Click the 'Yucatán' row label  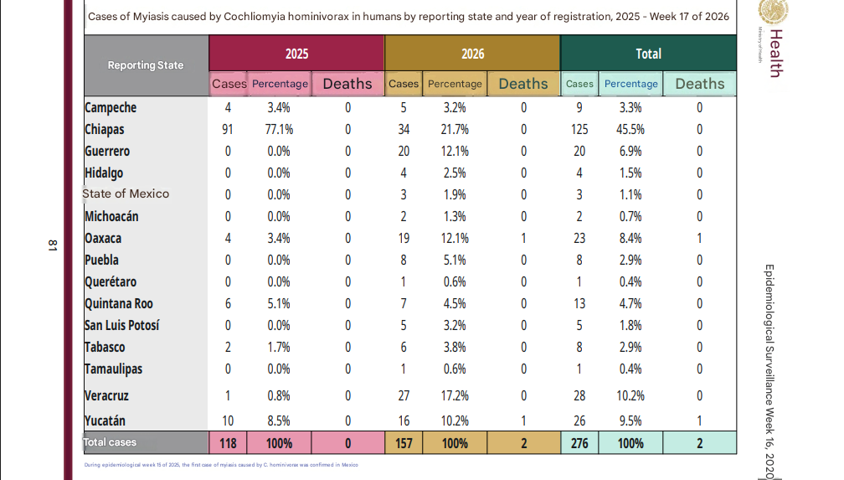pyautogui.click(x=105, y=421)
